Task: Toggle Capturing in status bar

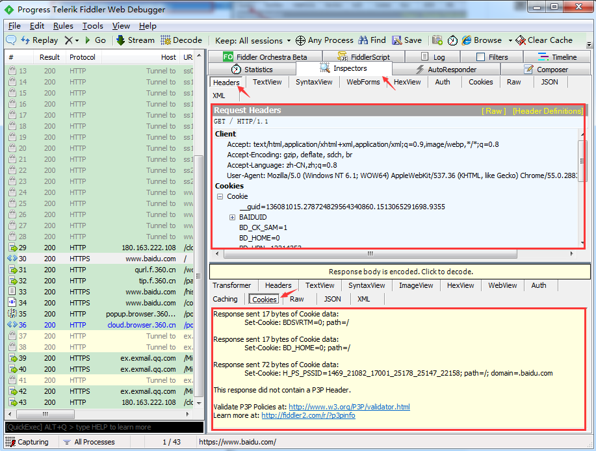Action: coord(27,442)
